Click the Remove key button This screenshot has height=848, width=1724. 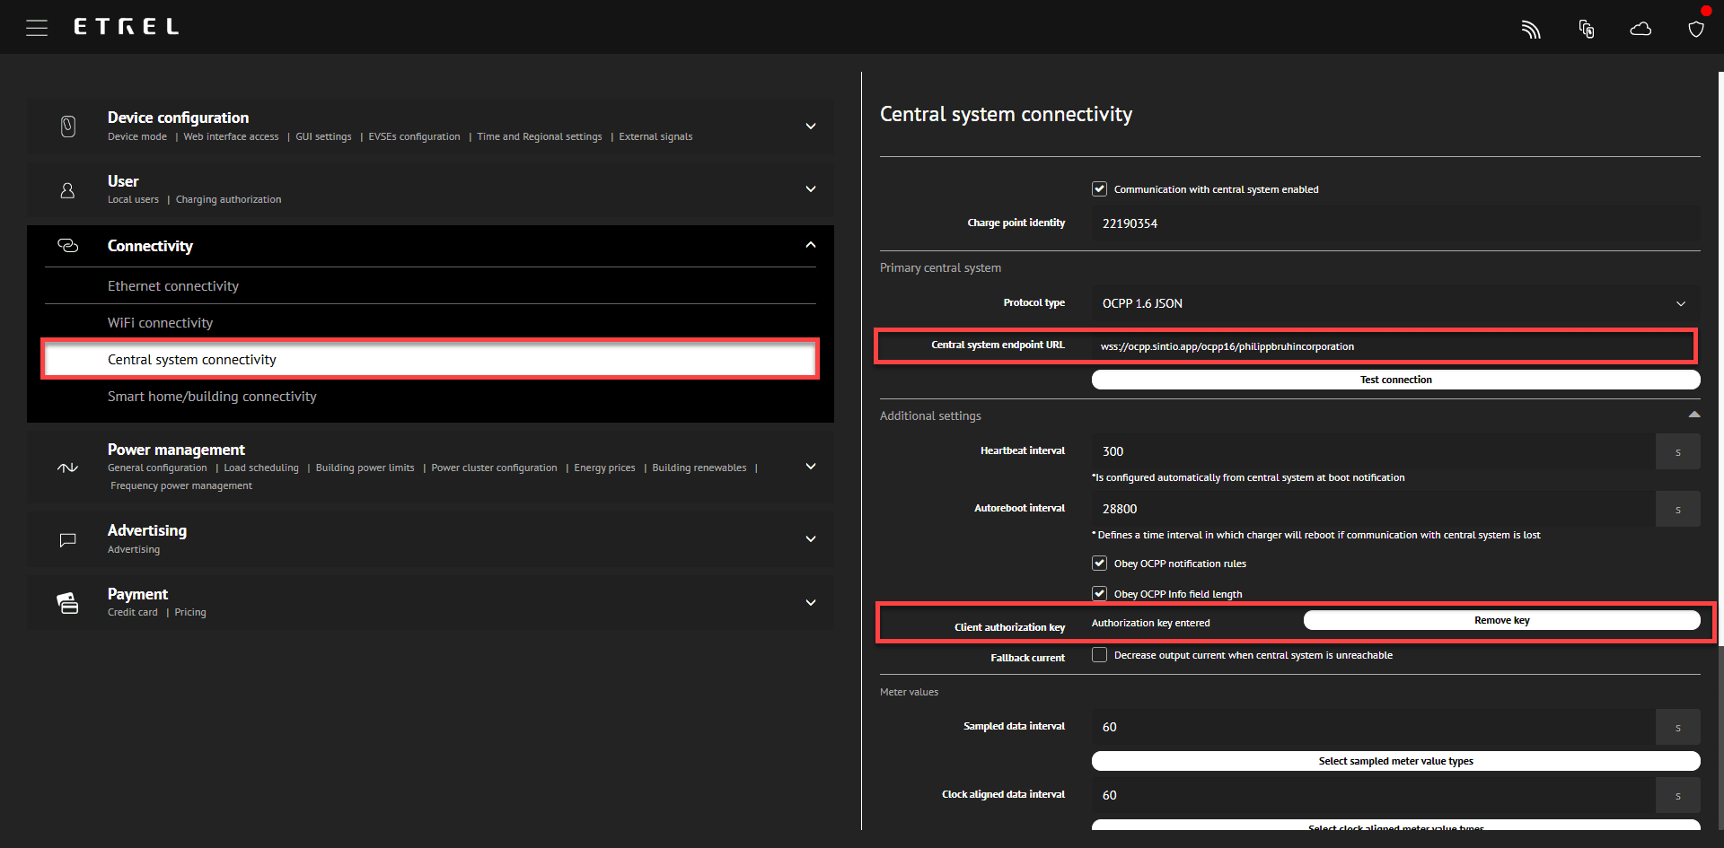(1501, 620)
